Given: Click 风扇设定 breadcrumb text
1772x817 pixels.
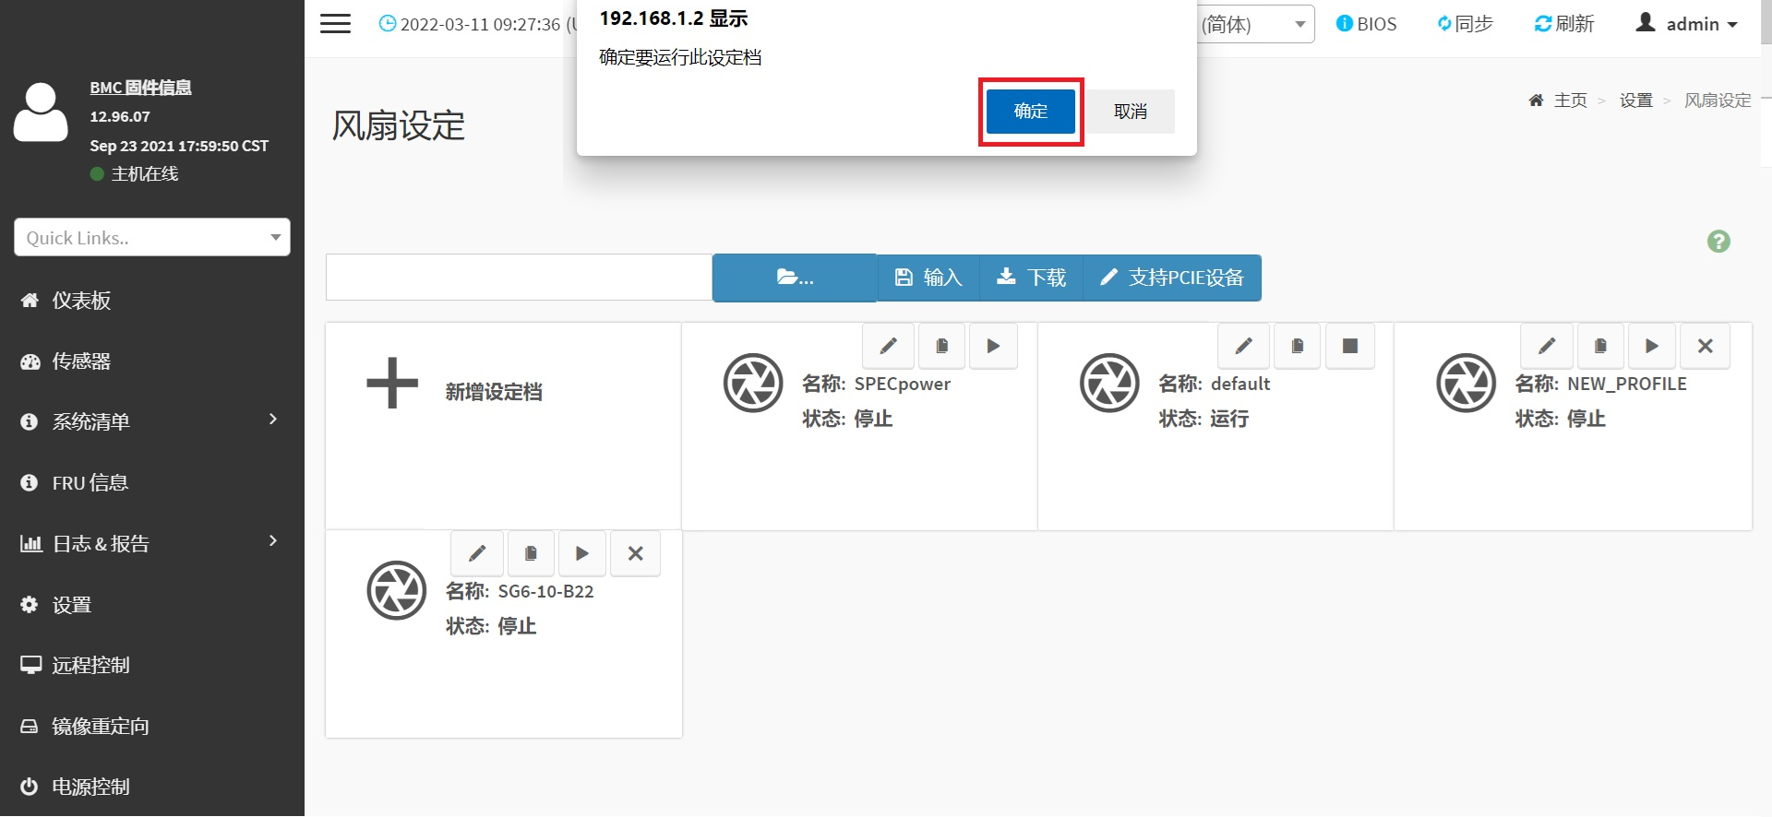Looking at the screenshot, I should (1718, 101).
